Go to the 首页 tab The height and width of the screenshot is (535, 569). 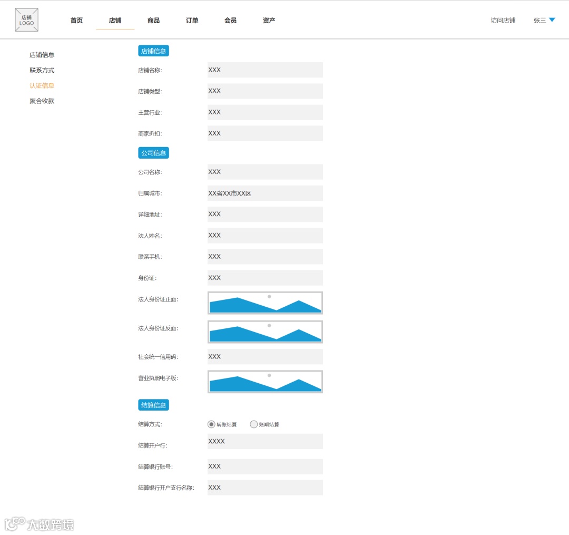76,21
